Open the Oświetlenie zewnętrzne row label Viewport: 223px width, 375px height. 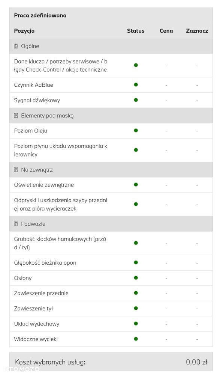[44, 185]
